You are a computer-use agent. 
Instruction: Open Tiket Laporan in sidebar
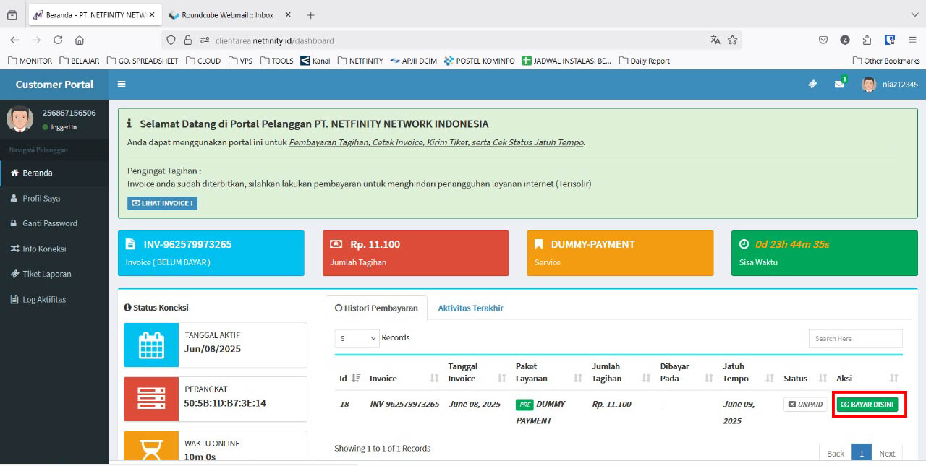[46, 274]
